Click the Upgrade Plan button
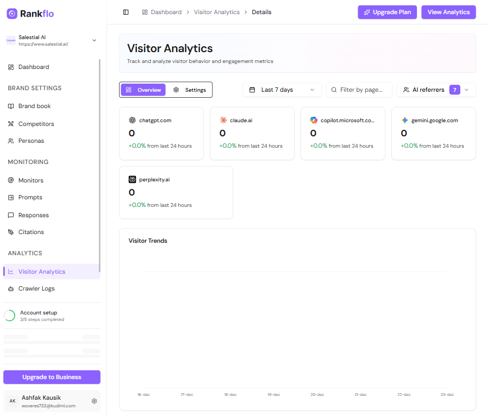This screenshot has width=487, height=416. point(387,12)
